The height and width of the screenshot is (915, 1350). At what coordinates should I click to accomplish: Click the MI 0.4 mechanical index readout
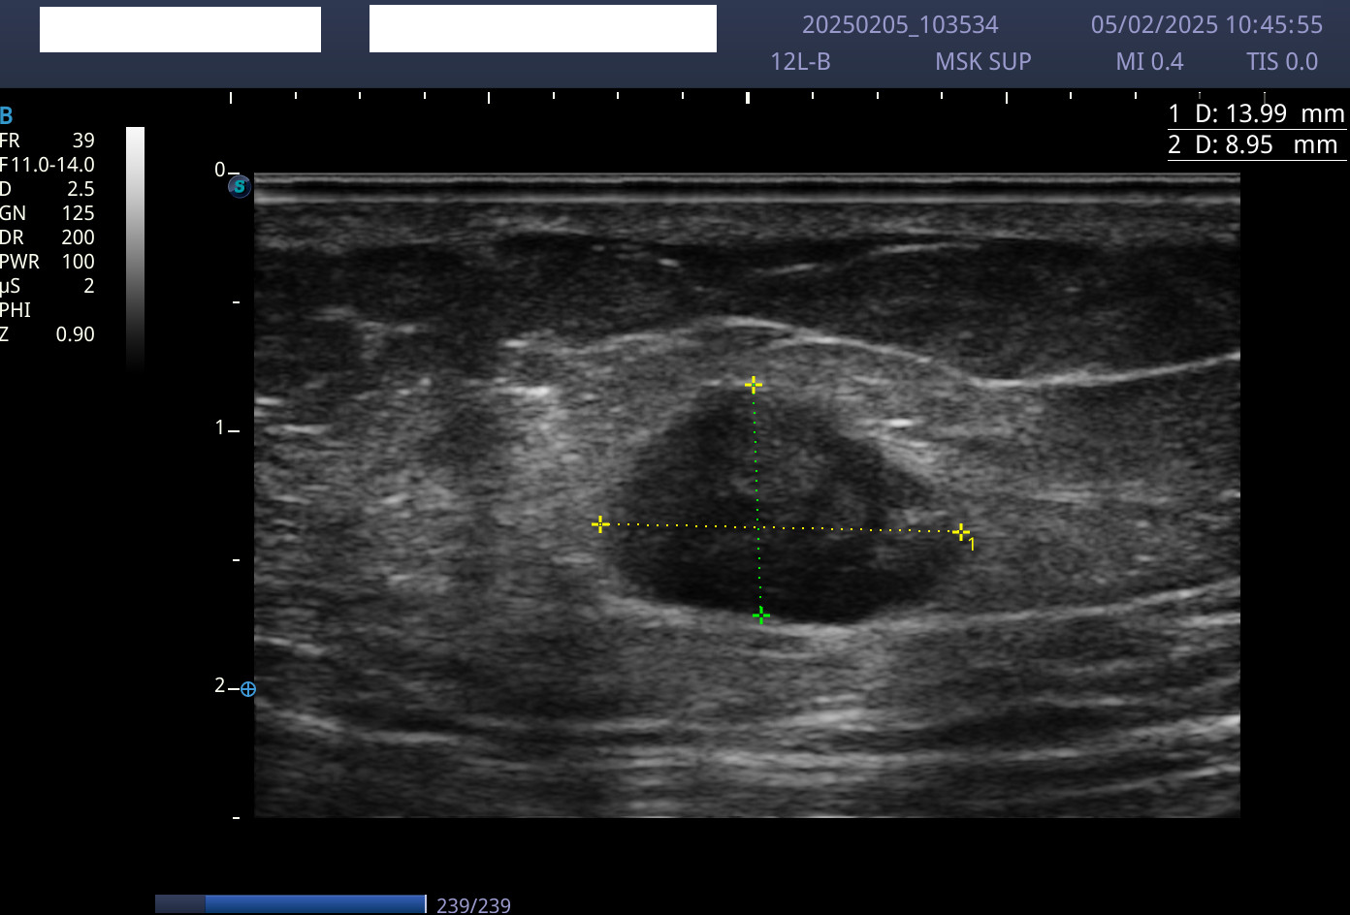pos(1149,62)
